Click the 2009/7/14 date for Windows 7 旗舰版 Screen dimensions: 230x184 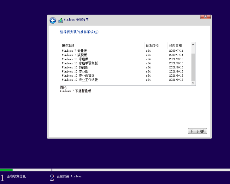click(176, 55)
